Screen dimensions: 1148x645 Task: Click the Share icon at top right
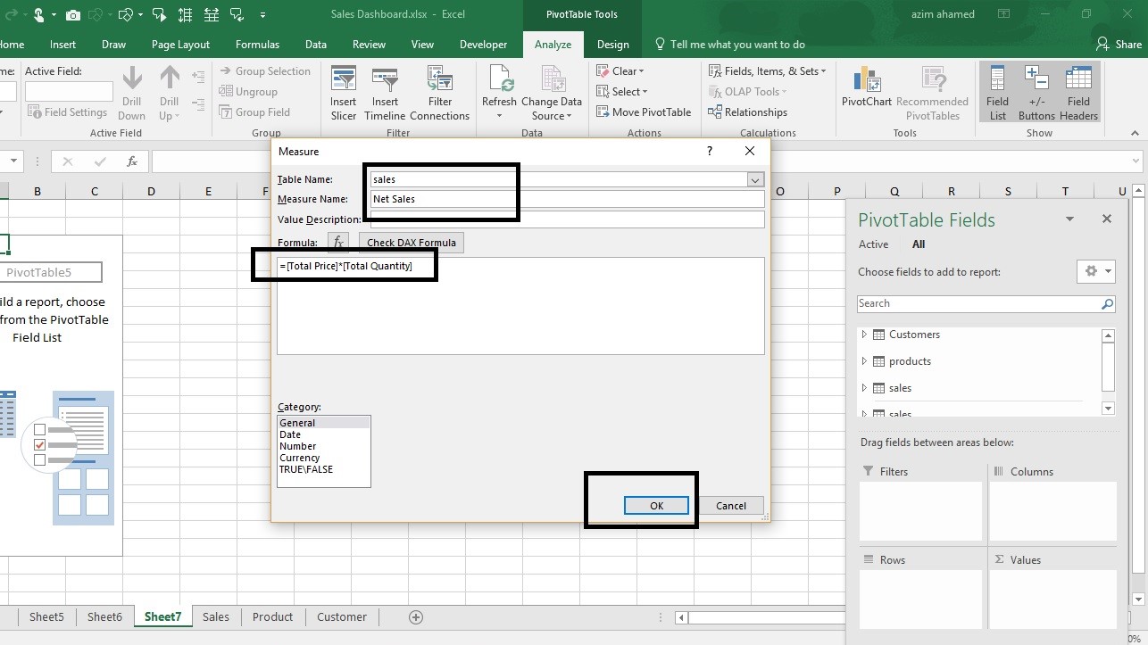1104,45
